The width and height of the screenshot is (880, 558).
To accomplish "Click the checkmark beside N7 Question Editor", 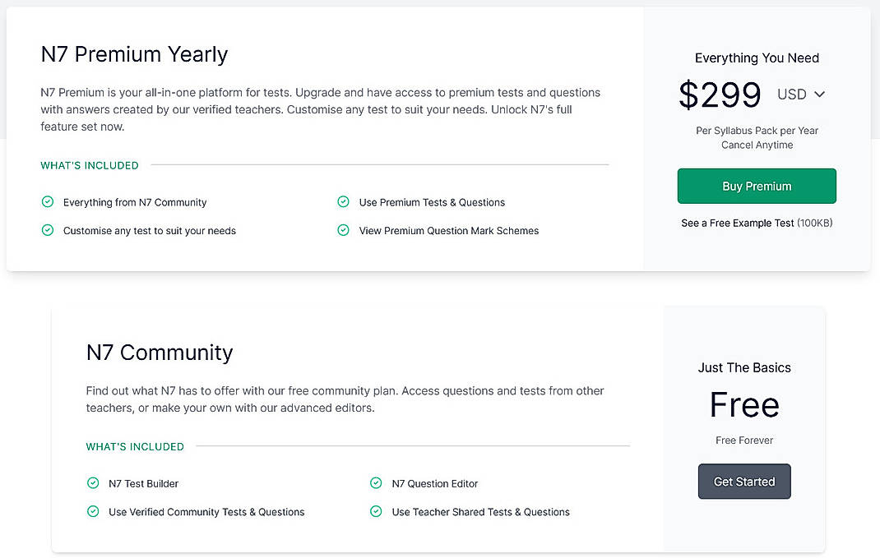I will (376, 484).
